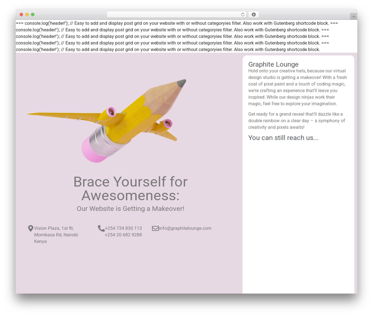Click the console.log header text block
Screen dimensions: 373x316
click(x=177, y=36)
